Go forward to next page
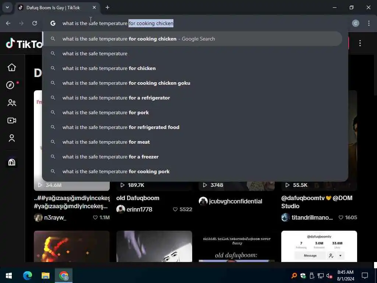This screenshot has width=377, height=283. (x=21, y=23)
